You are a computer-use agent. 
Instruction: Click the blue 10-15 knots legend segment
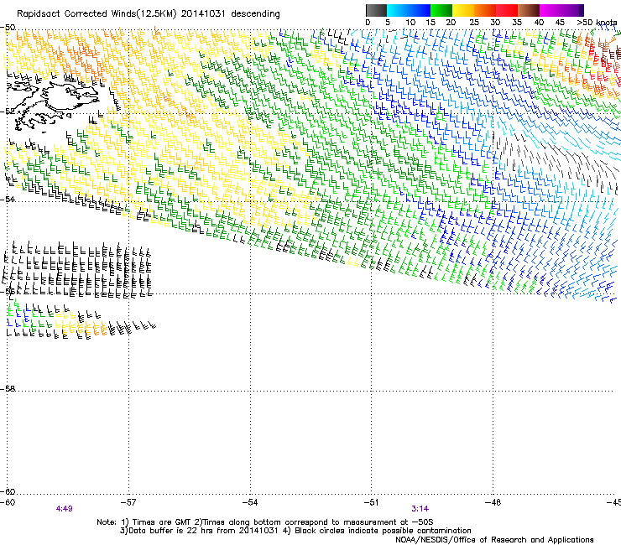click(420, 10)
